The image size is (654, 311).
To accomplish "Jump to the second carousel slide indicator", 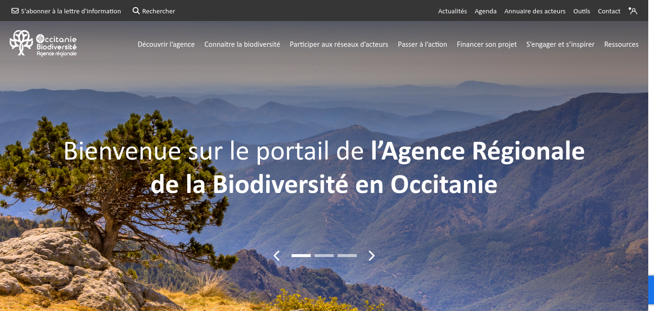I will (x=324, y=256).
